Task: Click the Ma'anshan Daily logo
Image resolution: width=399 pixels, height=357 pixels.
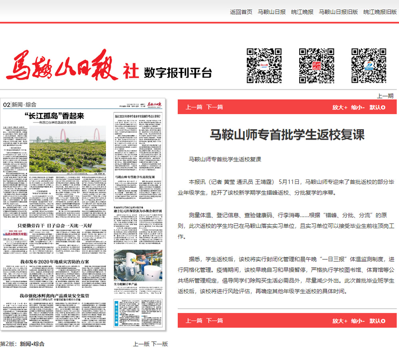Action: pos(72,66)
